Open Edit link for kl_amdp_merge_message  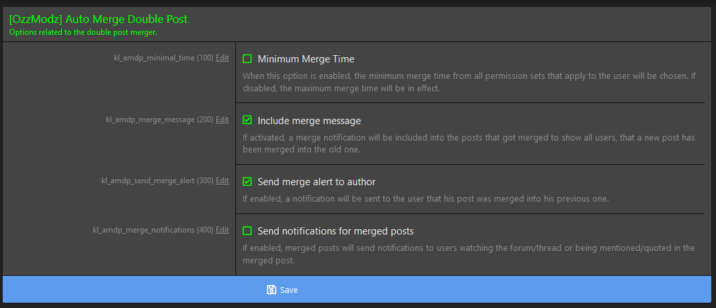coord(222,120)
